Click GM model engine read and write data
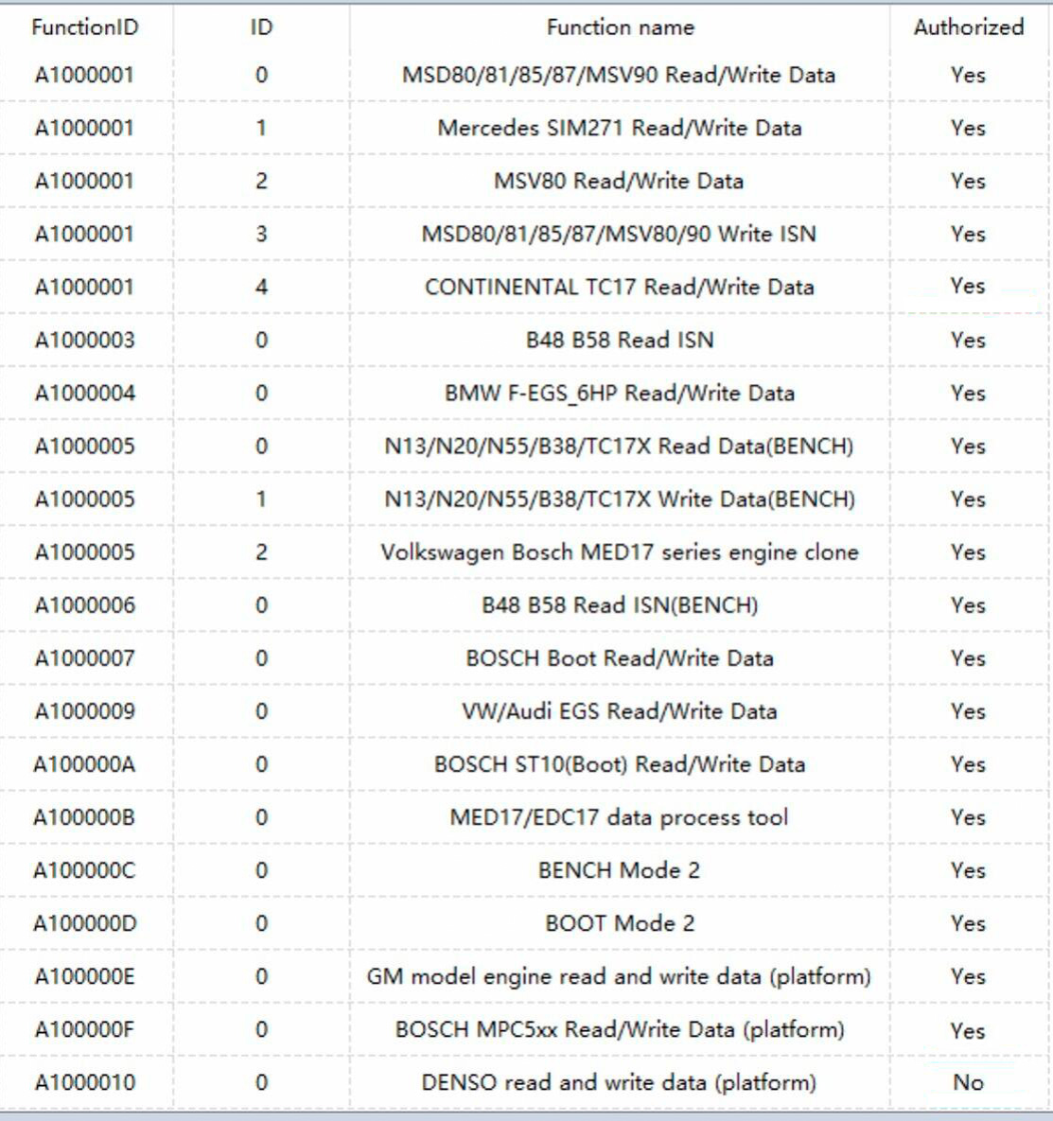1053x1121 pixels. coord(619,975)
